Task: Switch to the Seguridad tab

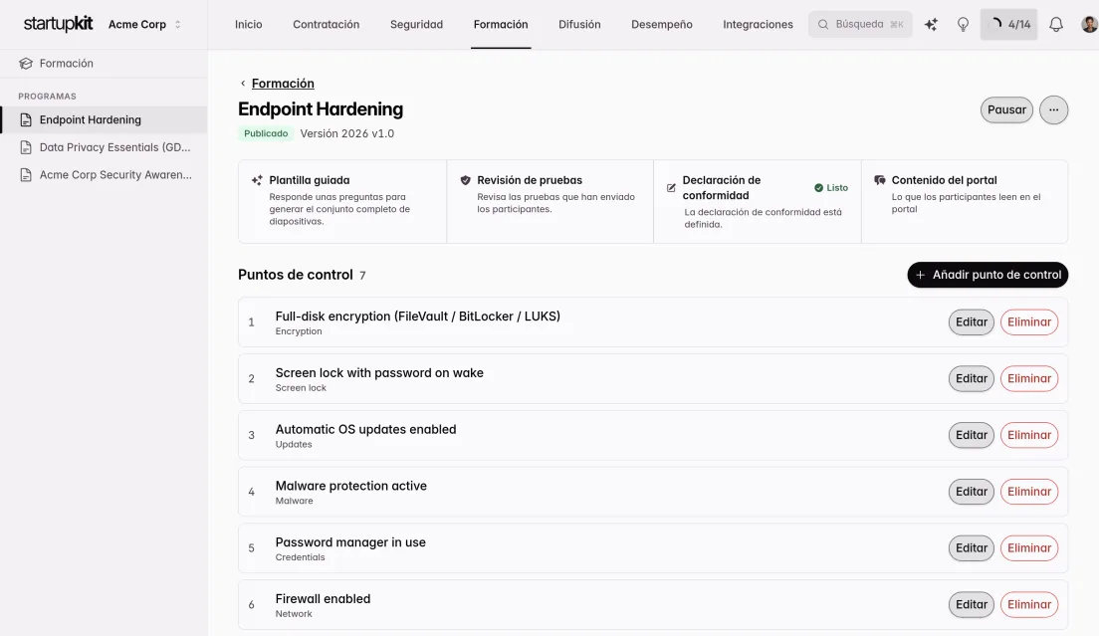Action: tap(416, 24)
